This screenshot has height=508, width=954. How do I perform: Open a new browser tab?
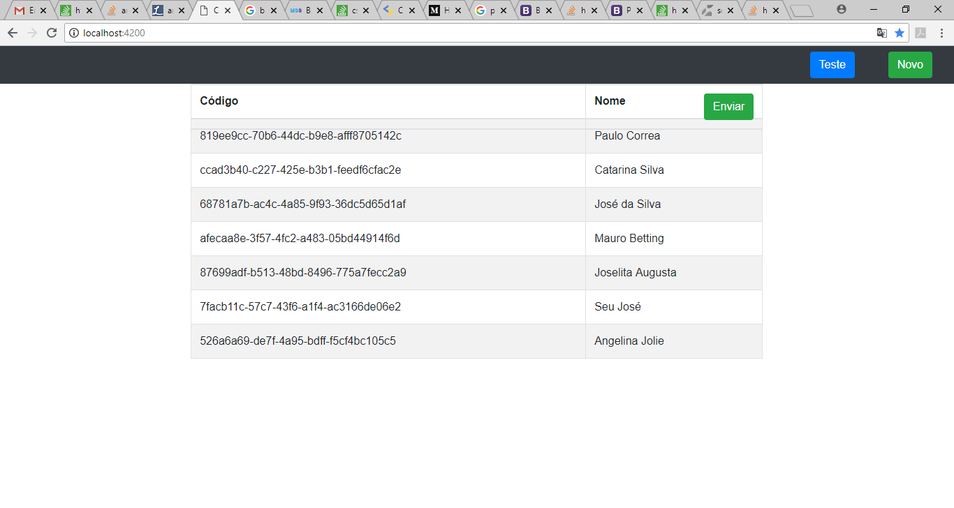coord(802,10)
